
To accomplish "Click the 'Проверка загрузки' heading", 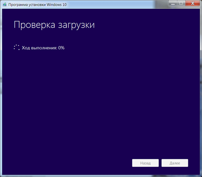I will (54, 25).
